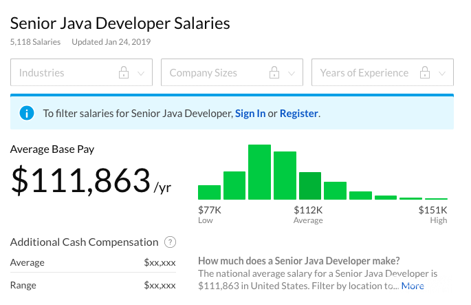The image size is (471, 305).
Task: Follow the Sign In link
Action: (250, 114)
